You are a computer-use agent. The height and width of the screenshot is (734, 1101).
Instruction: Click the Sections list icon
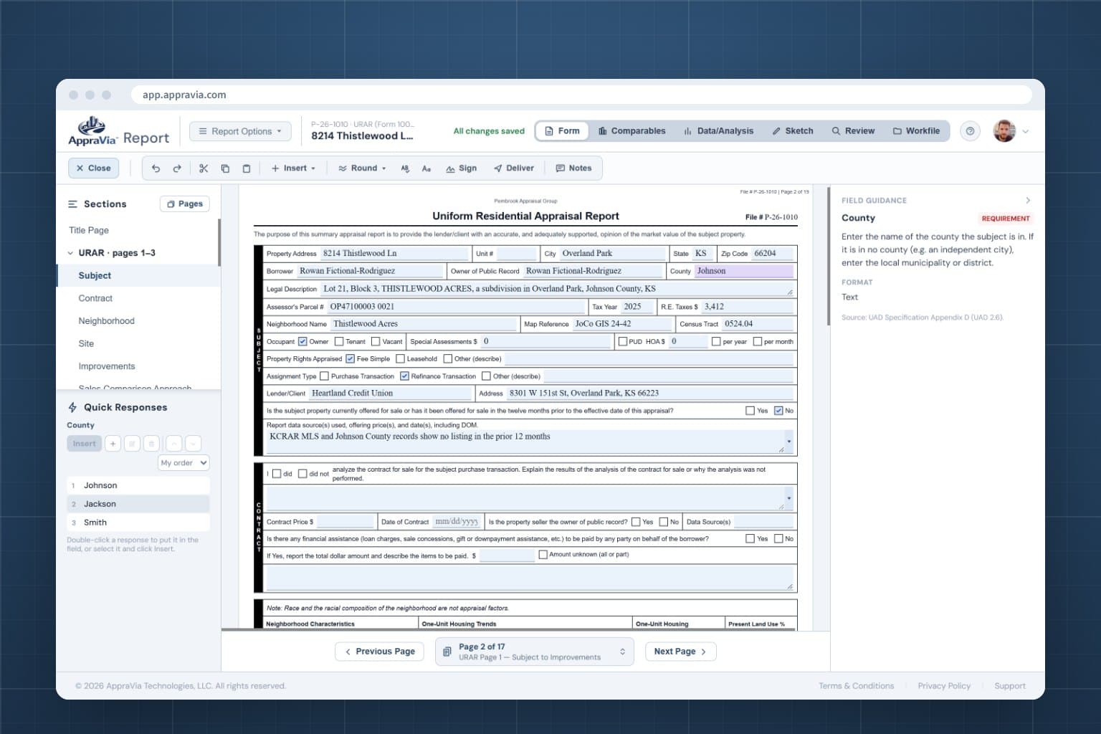coord(72,204)
